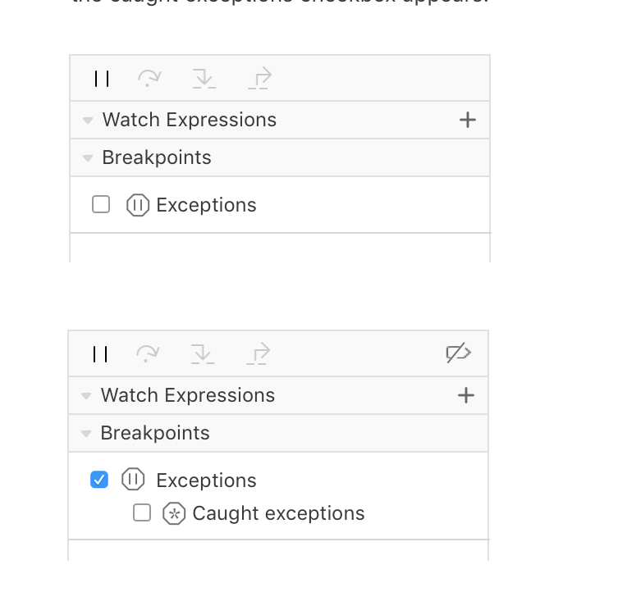Screen dimensions: 627x592
Task: Collapse Breakpoints section in the lower panel
Action: (x=86, y=434)
